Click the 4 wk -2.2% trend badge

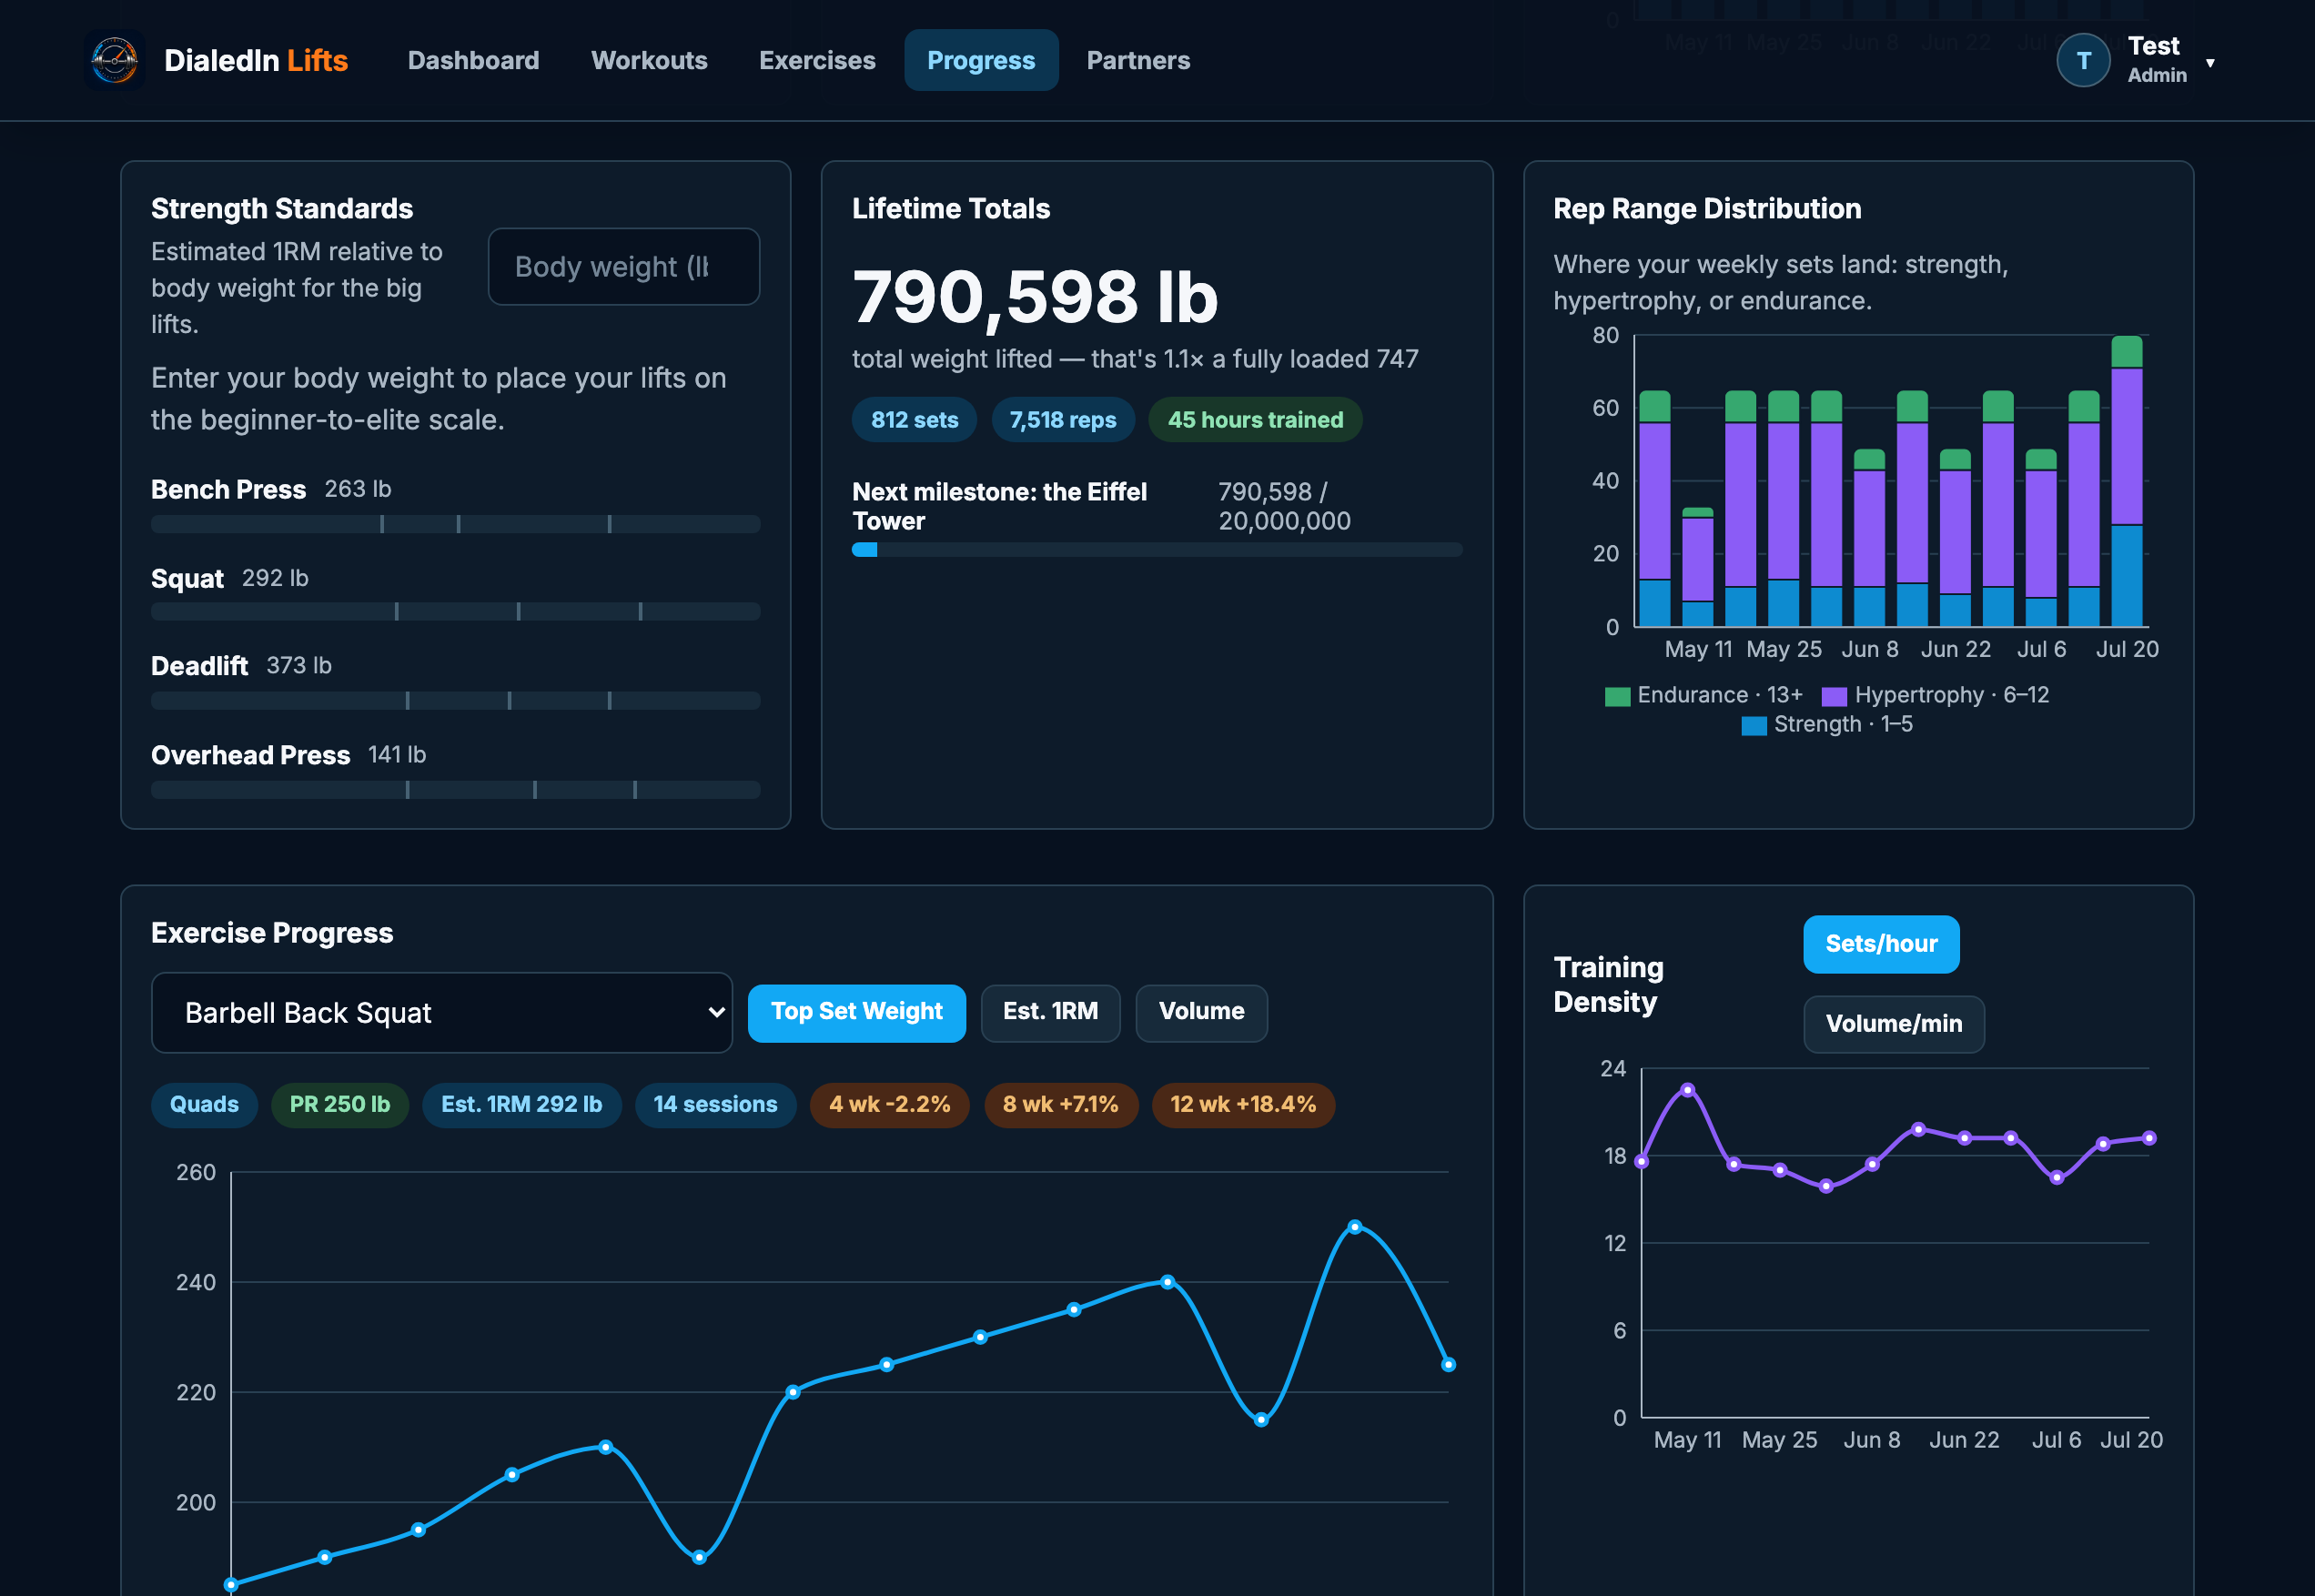click(x=889, y=1104)
